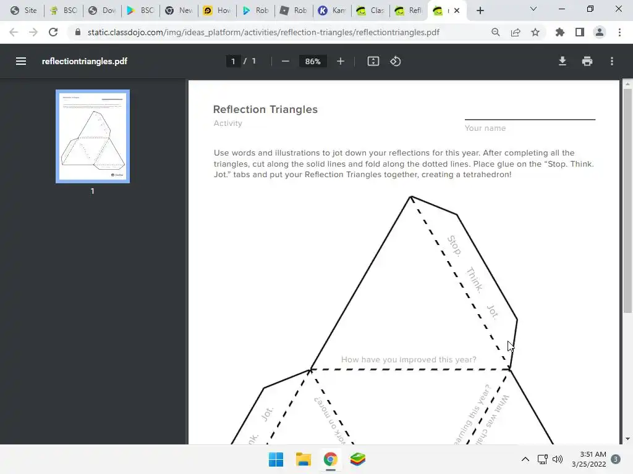Viewport: 633px width, 474px height.
Task: Select page 1 thumbnail in sidebar
Action: tap(93, 136)
